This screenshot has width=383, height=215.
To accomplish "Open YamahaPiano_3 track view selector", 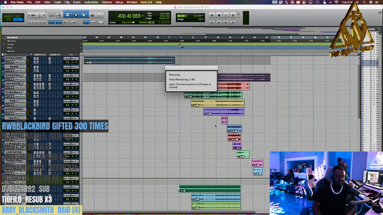I will (x=17, y=79).
